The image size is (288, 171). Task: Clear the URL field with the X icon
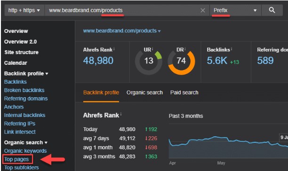[203, 10]
